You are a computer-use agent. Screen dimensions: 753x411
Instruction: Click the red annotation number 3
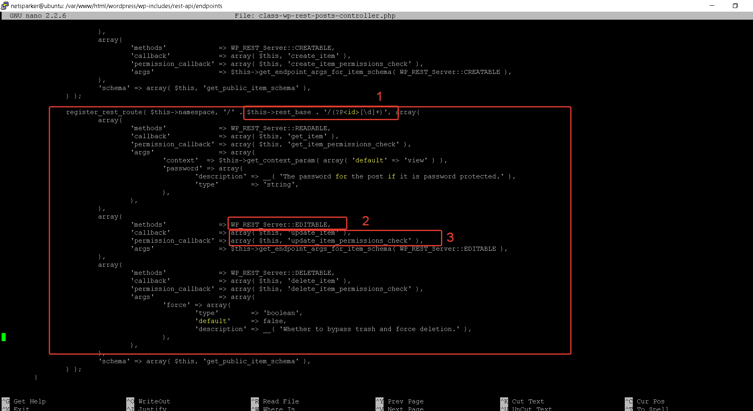[450, 237]
